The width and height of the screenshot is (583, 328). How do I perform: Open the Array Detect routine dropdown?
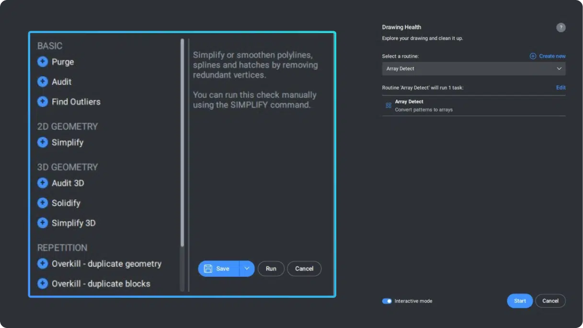pos(473,69)
